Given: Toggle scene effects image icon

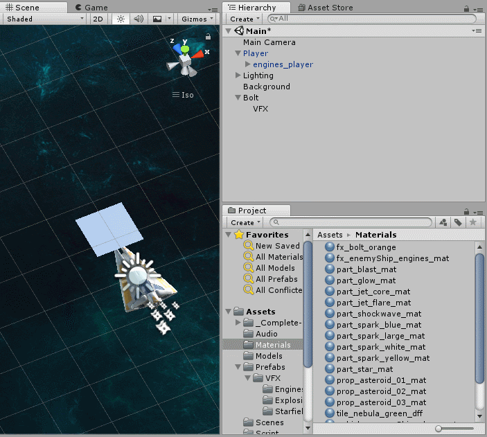Looking at the screenshot, I should tap(157, 19).
